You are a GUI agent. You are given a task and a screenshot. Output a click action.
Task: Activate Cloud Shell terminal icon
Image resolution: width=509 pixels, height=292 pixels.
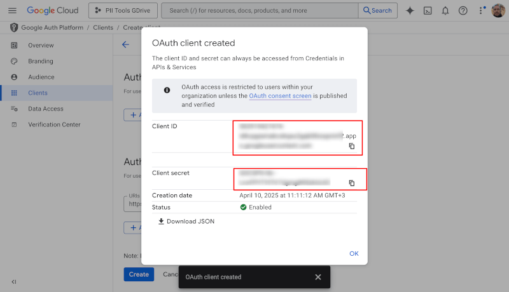(428, 11)
